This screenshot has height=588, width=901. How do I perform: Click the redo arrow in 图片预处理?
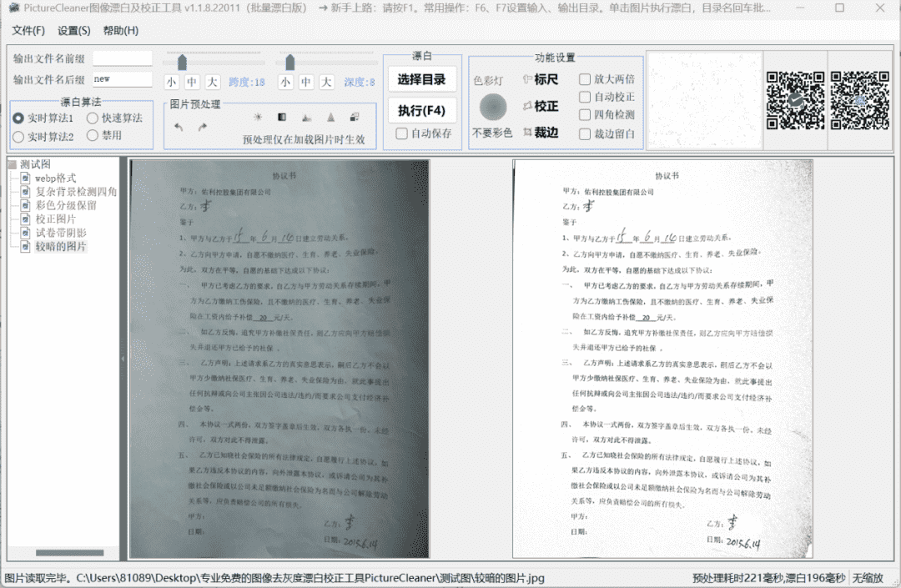click(x=202, y=127)
